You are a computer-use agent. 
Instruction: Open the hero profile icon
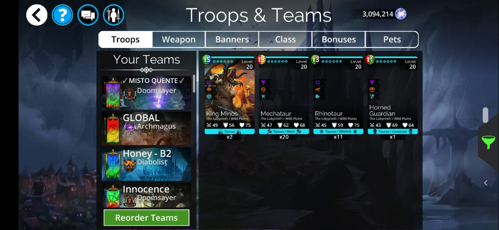click(113, 15)
